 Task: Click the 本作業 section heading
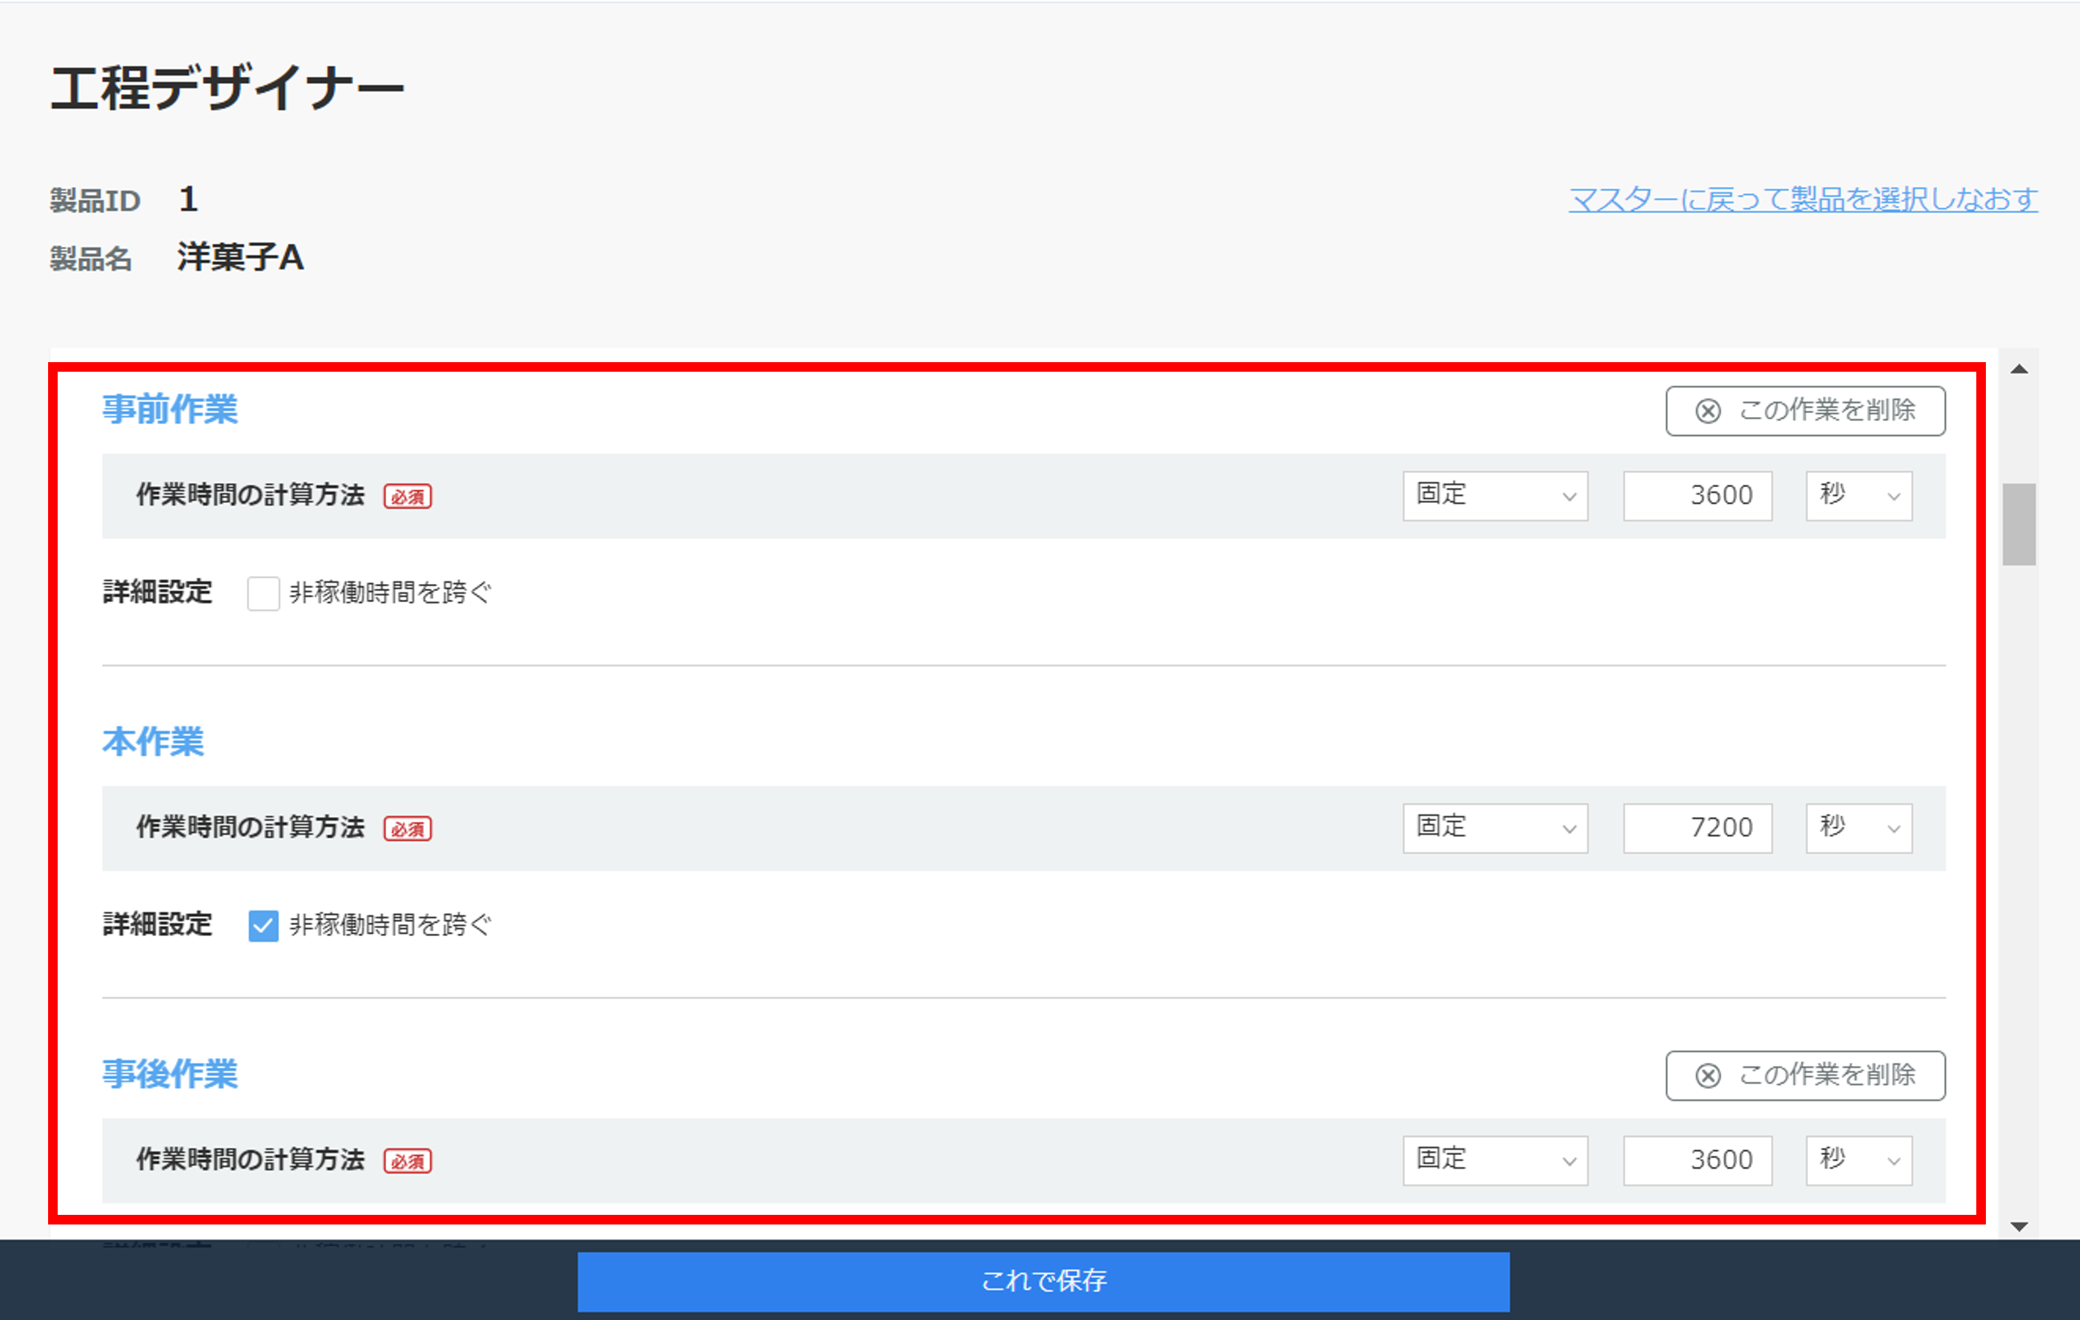(153, 742)
